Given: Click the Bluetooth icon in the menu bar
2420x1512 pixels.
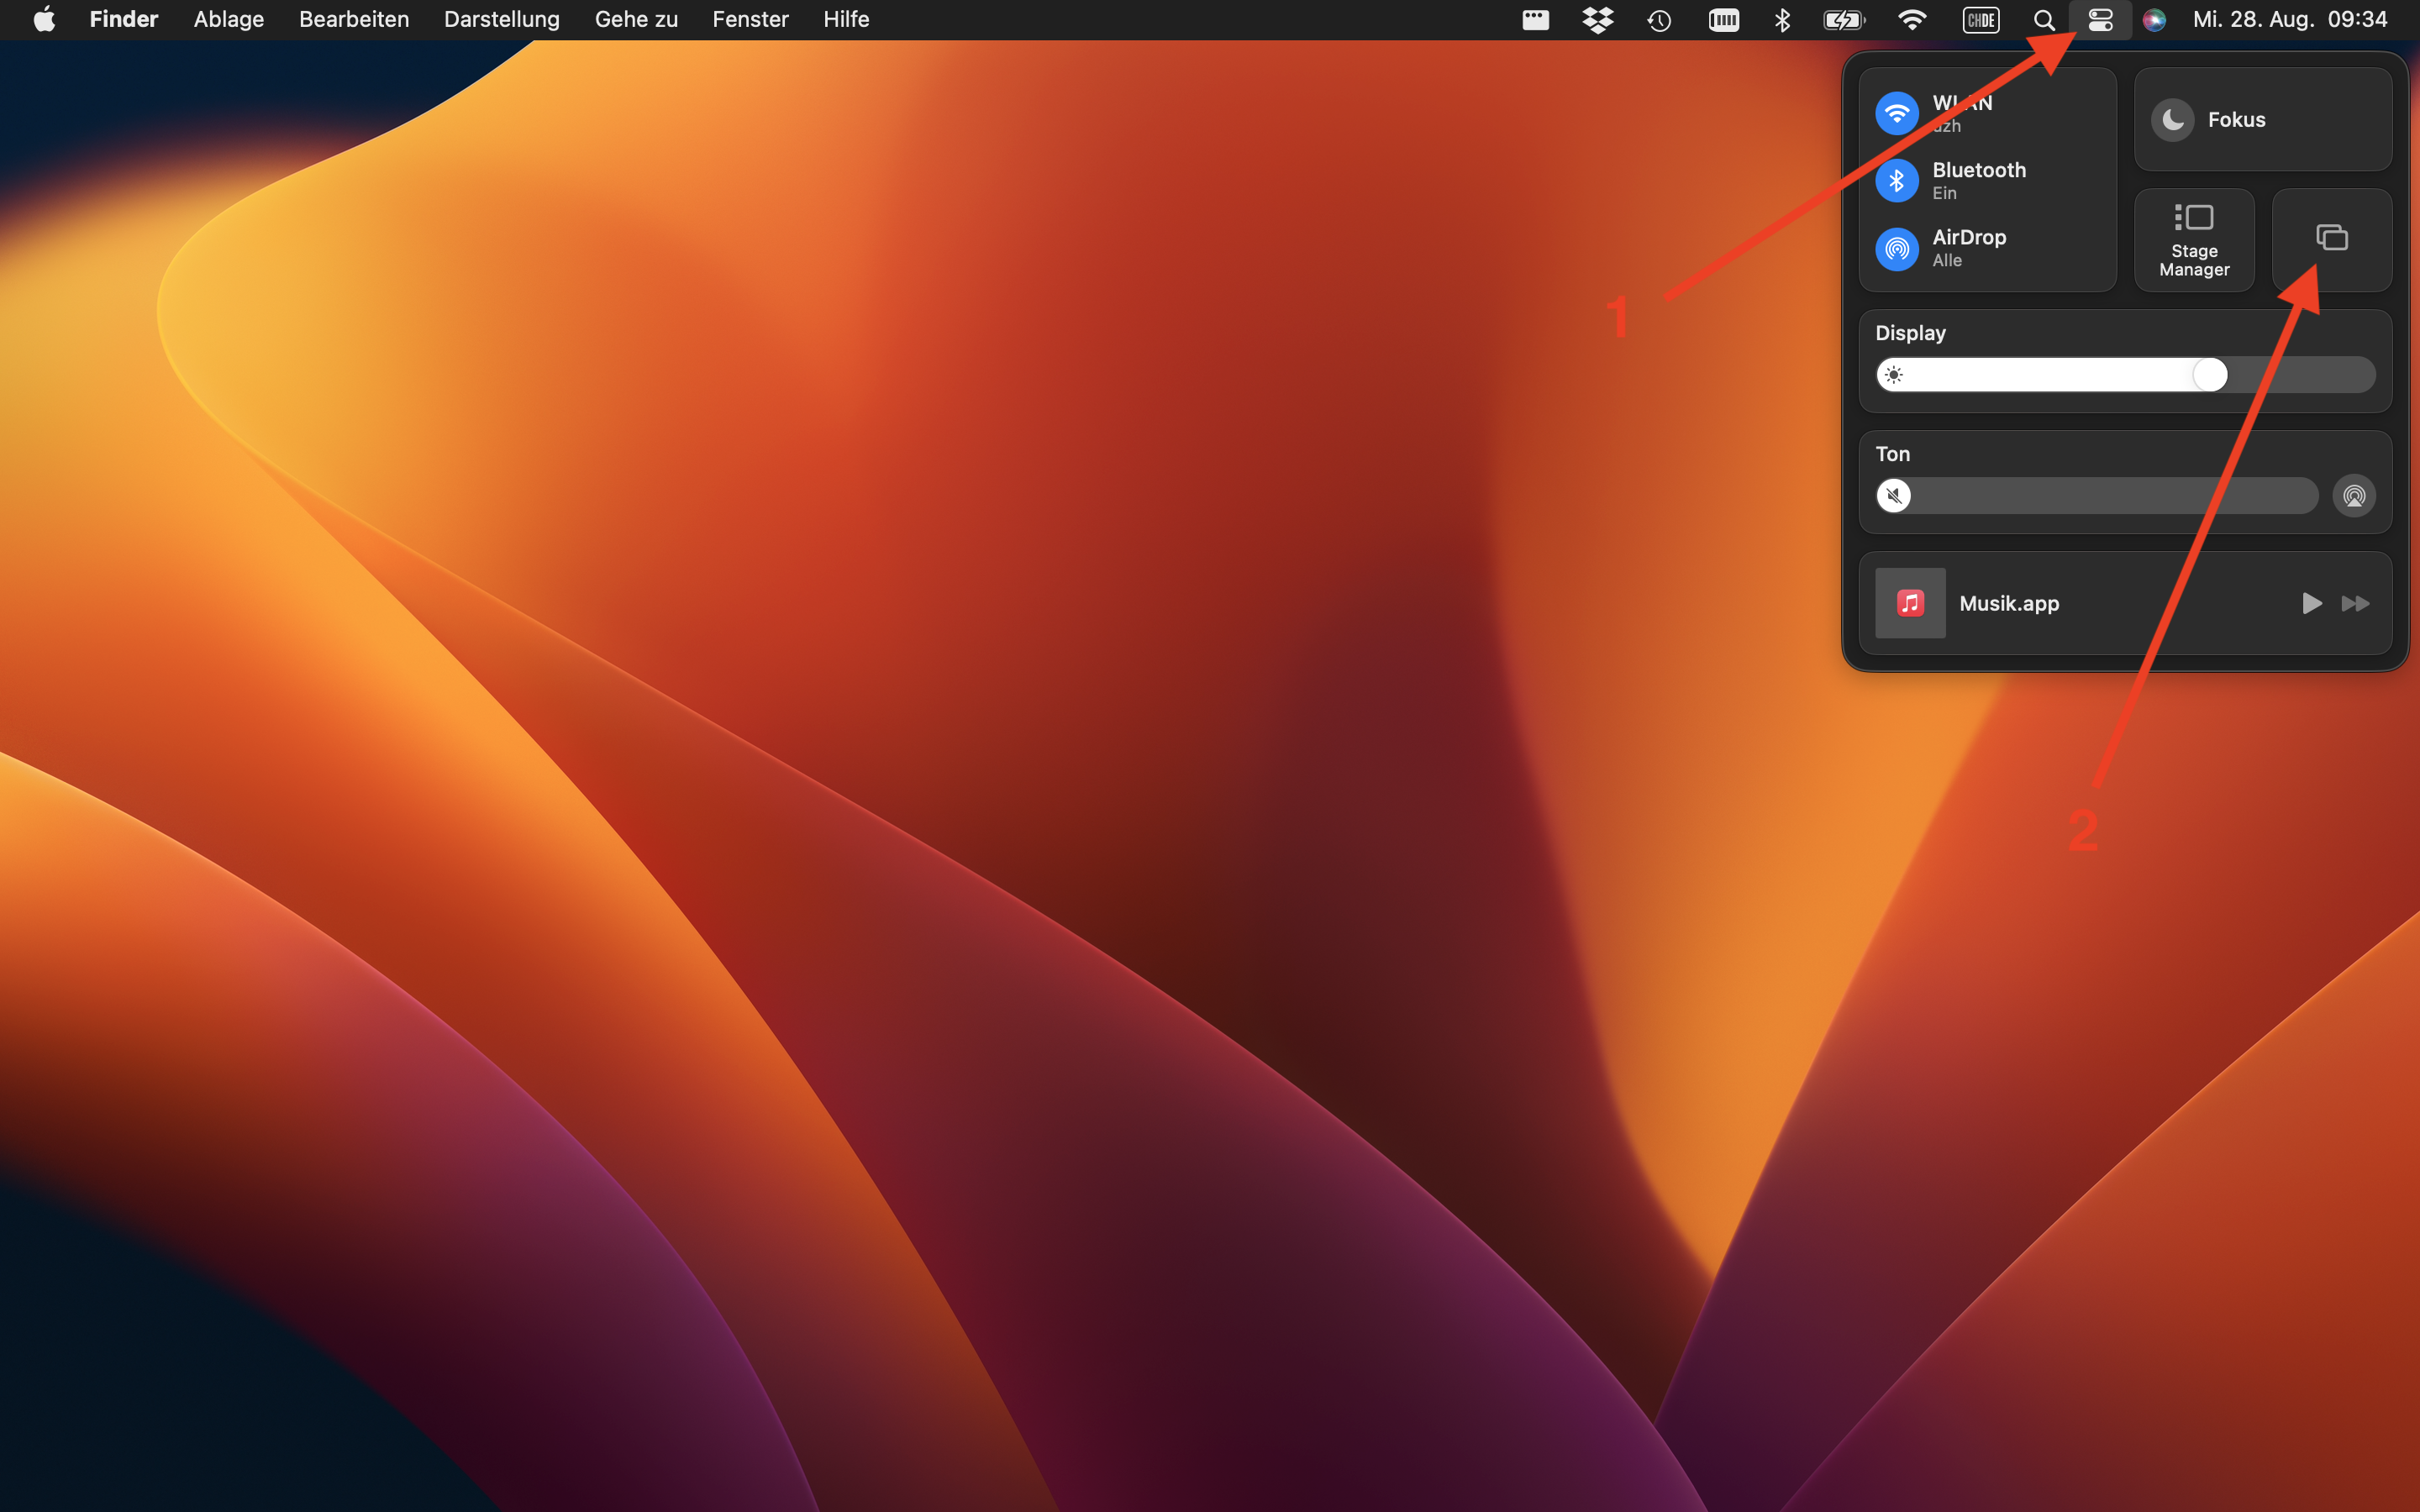Looking at the screenshot, I should click(x=1784, y=19).
